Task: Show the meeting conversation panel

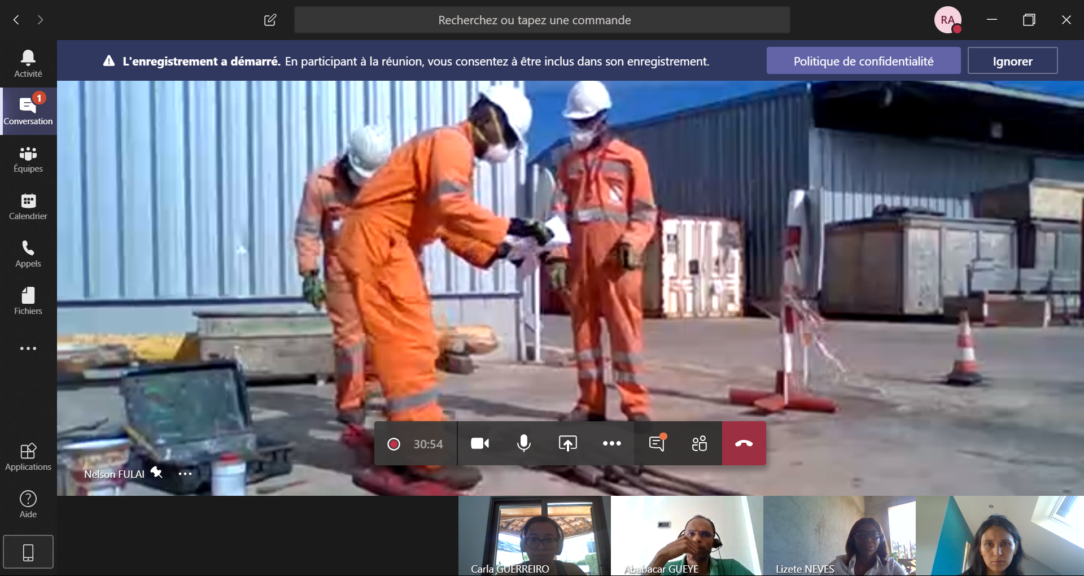Action: (x=657, y=444)
